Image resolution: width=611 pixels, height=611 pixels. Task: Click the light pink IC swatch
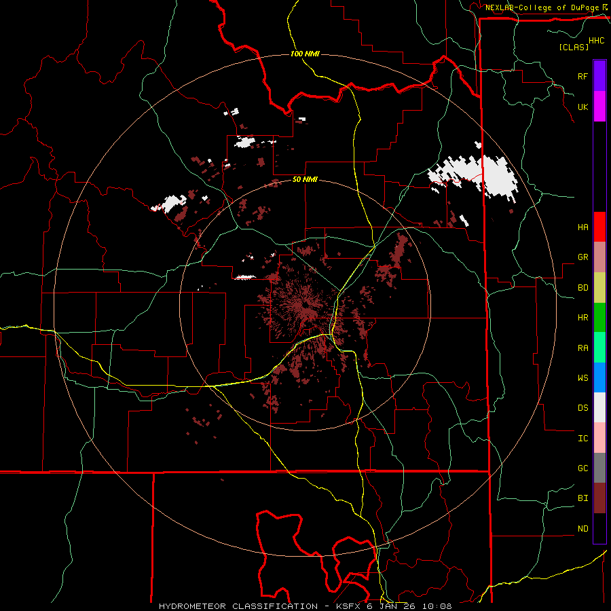pos(599,438)
